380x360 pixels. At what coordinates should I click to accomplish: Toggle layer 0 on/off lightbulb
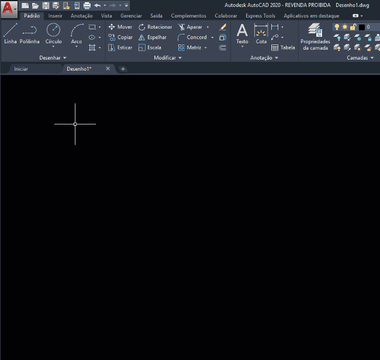coord(337,27)
